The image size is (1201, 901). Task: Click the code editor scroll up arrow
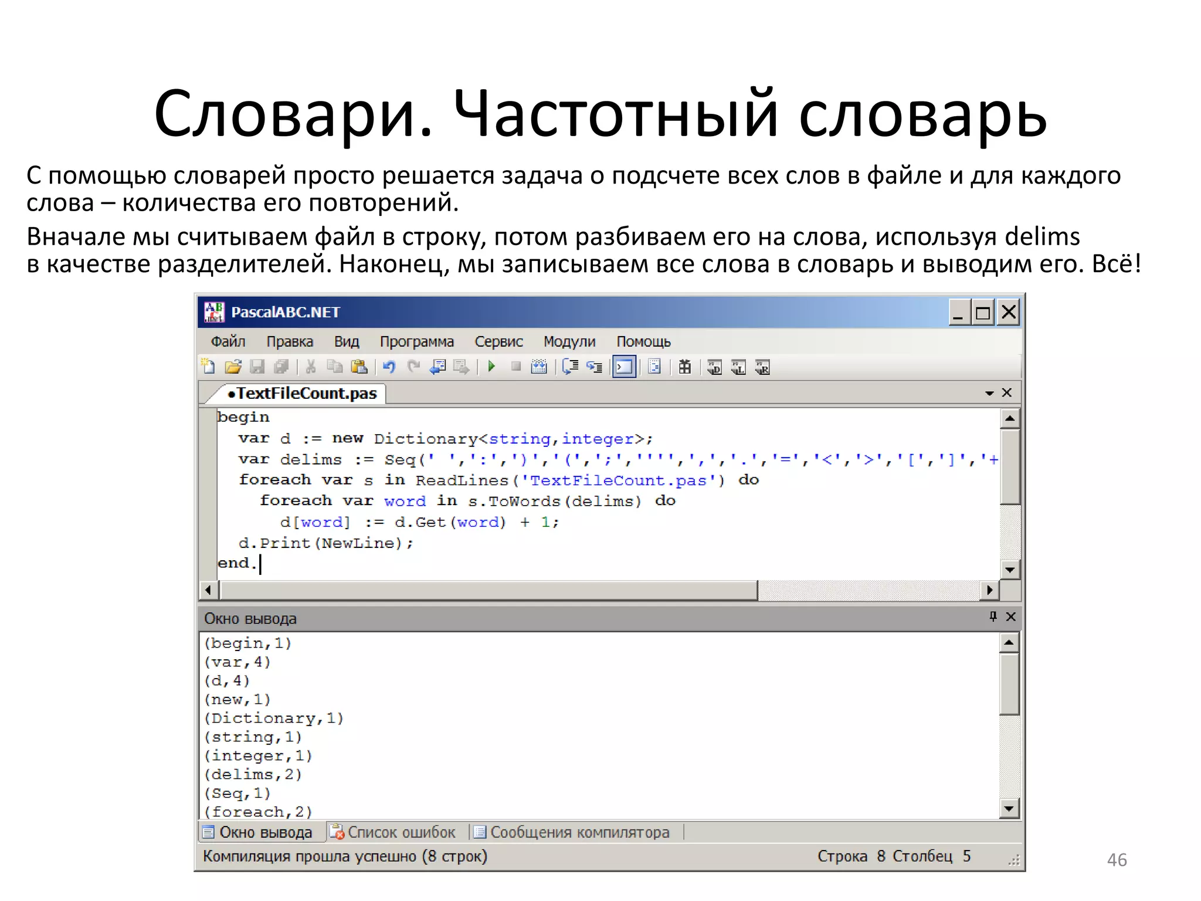click(1010, 419)
